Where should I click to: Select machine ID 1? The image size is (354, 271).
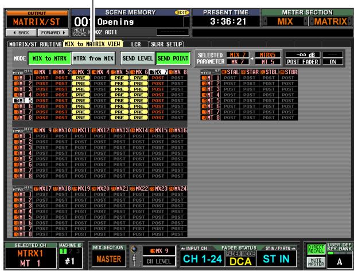tap(63, 251)
